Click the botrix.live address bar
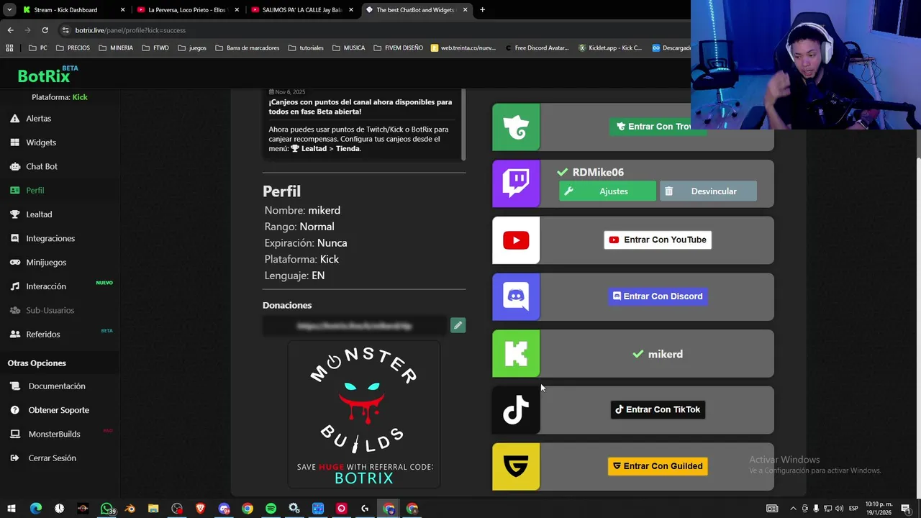The height and width of the screenshot is (518, 921). tap(374, 30)
